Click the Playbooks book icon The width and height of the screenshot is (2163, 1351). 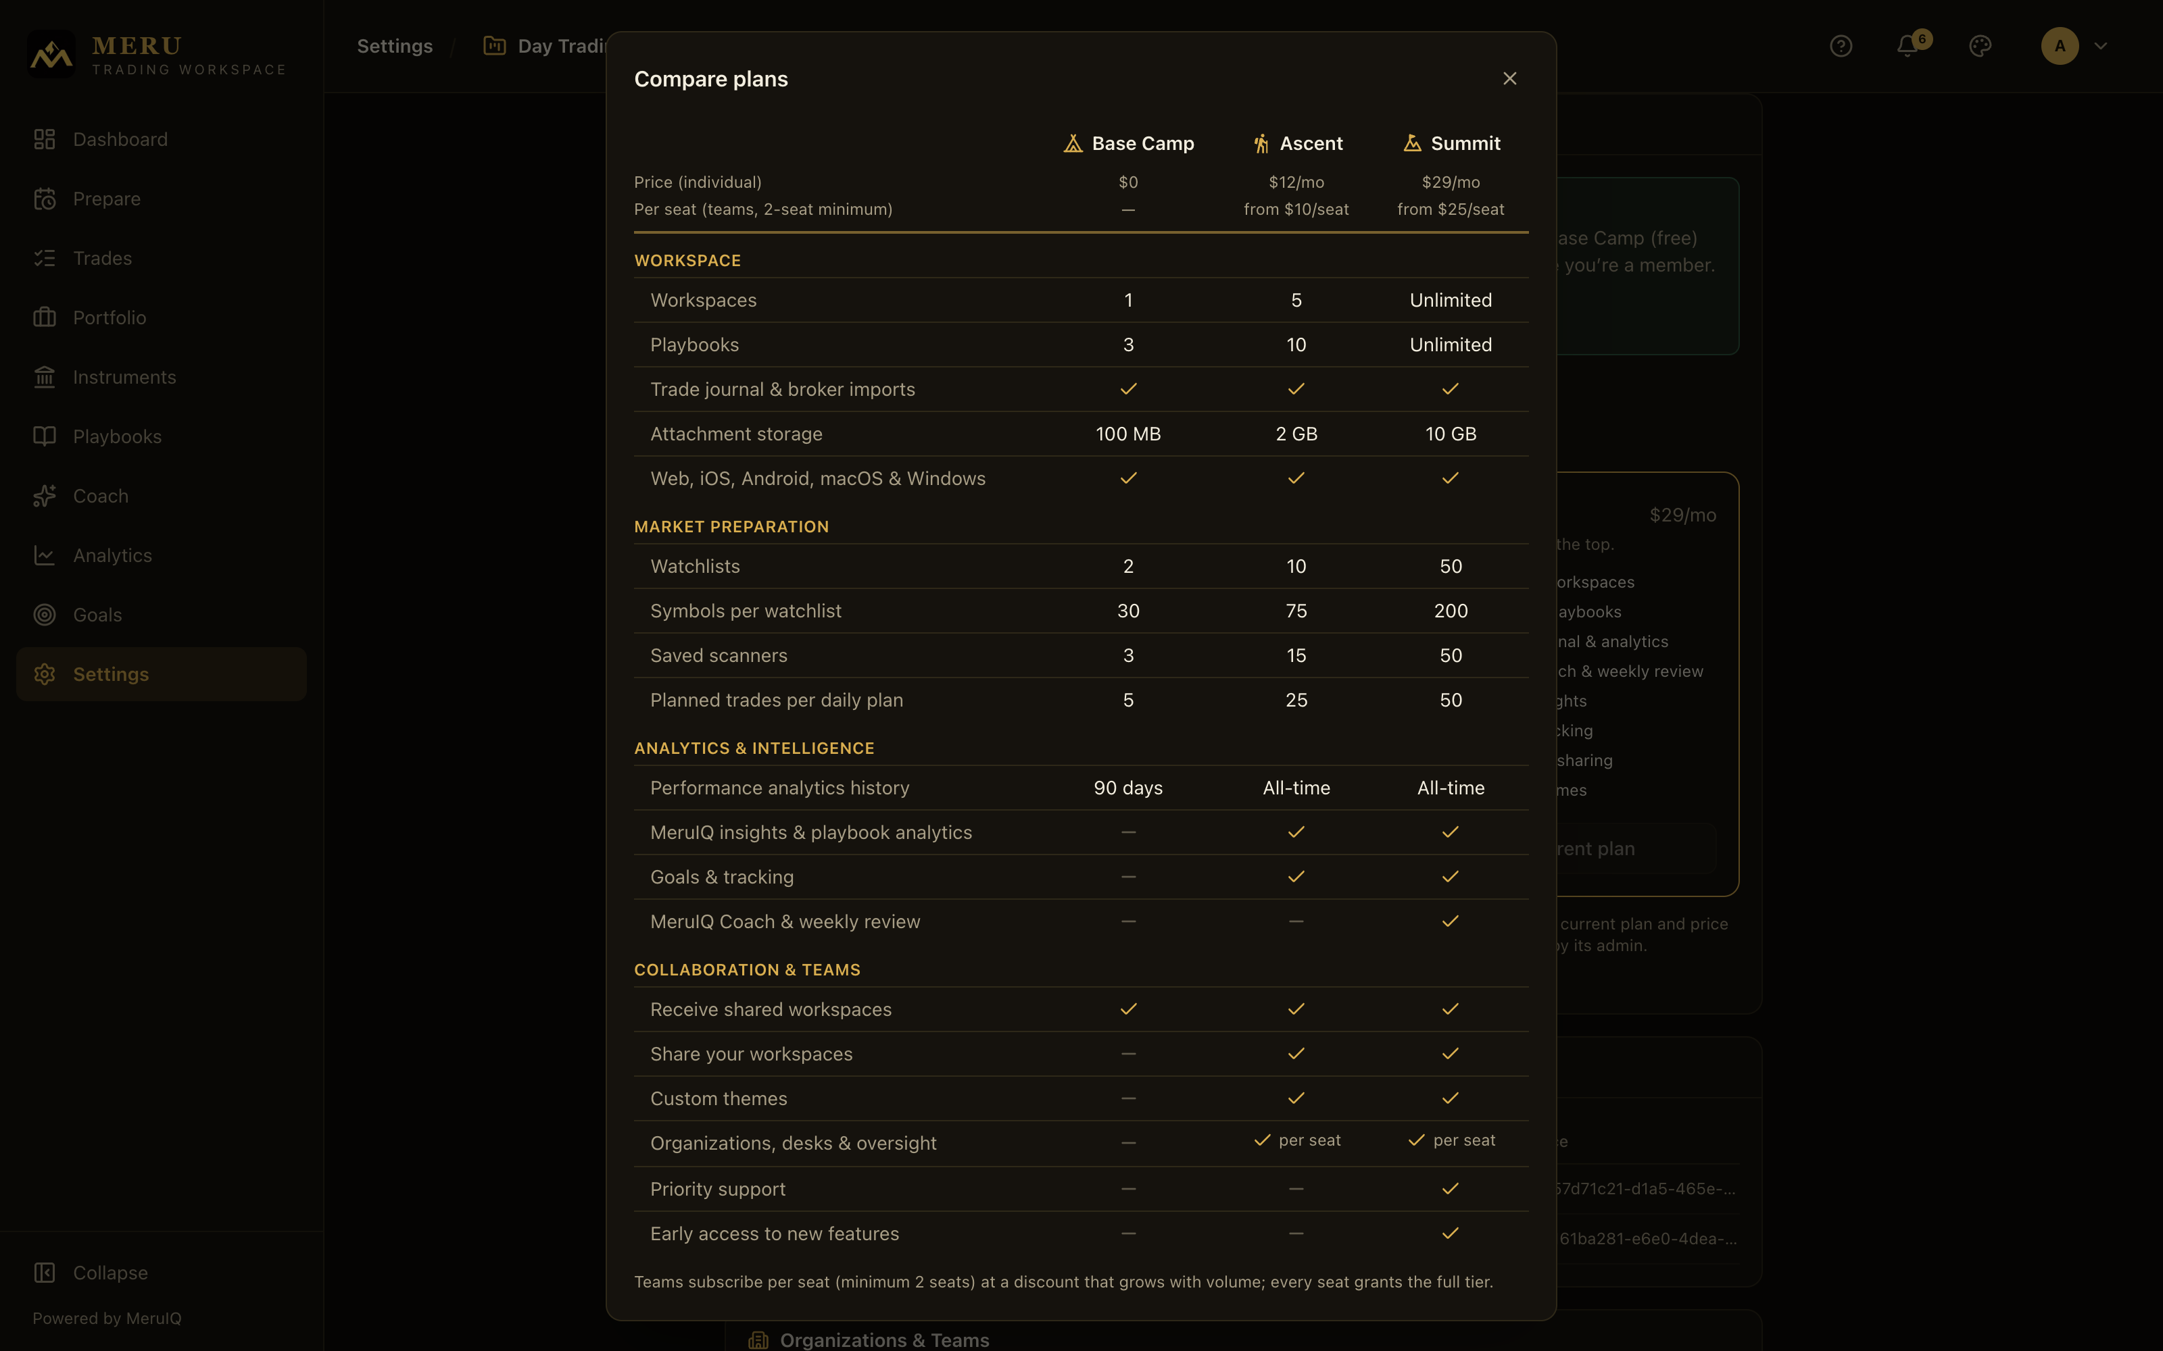tap(45, 436)
